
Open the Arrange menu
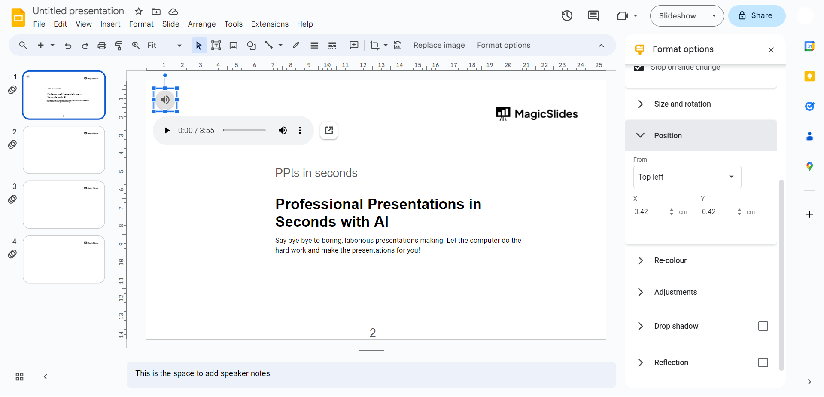click(x=201, y=24)
